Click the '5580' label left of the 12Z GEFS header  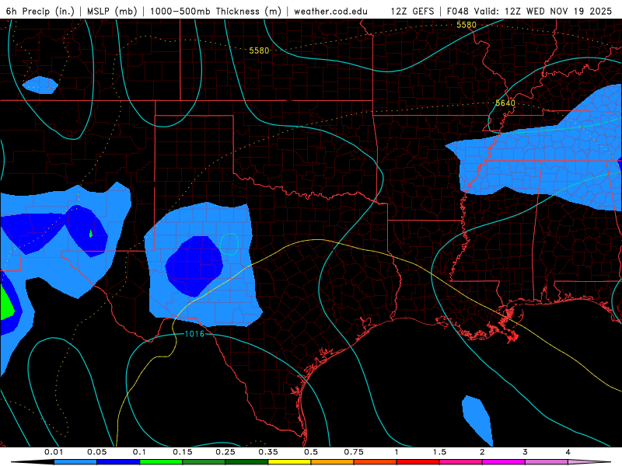point(259,50)
